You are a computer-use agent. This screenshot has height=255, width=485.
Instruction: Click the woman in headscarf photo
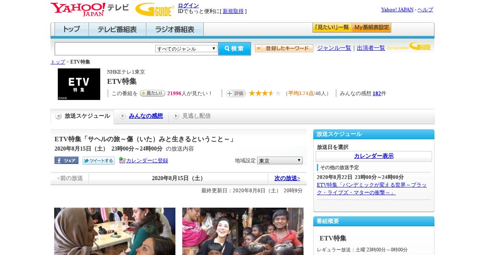tap(115, 231)
